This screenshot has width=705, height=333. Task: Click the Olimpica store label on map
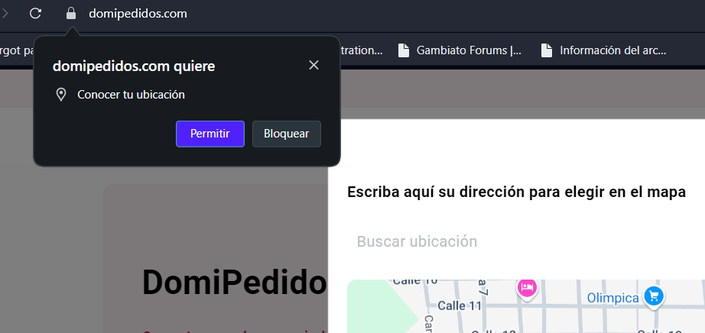coord(612,297)
